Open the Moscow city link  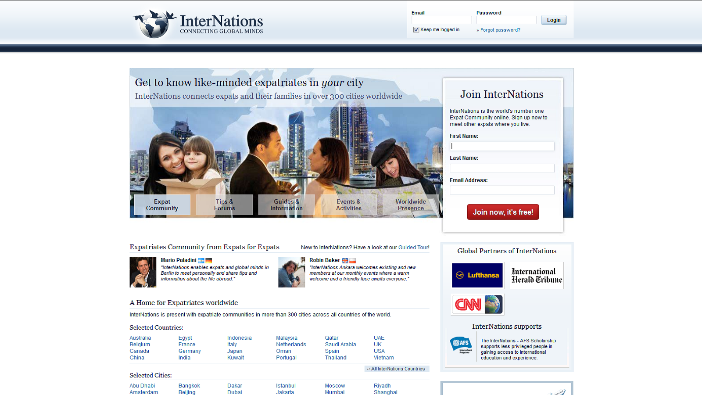pos(335,386)
